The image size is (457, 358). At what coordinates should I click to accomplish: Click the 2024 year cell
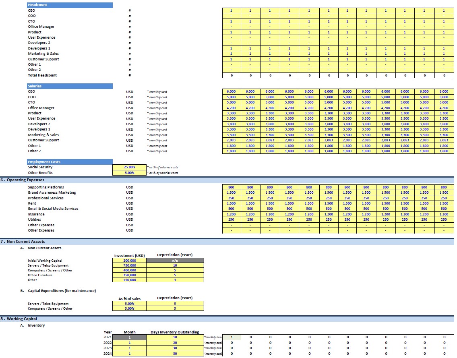108,354
